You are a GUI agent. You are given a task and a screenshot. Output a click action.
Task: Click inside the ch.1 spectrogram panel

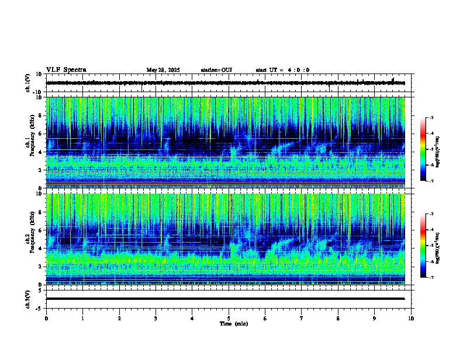226,142
